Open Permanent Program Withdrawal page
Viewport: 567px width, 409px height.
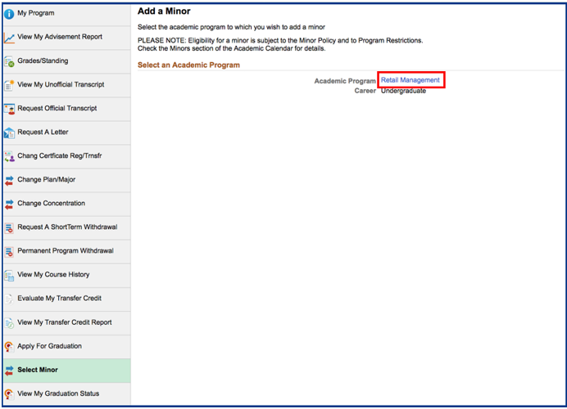click(65, 251)
